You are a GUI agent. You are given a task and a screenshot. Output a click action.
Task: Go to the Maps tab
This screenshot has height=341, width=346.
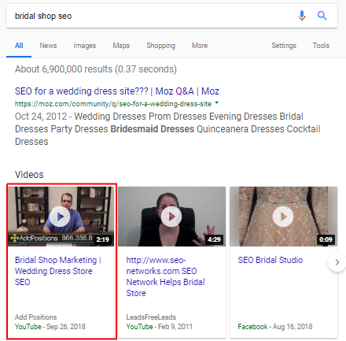tap(121, 46)
